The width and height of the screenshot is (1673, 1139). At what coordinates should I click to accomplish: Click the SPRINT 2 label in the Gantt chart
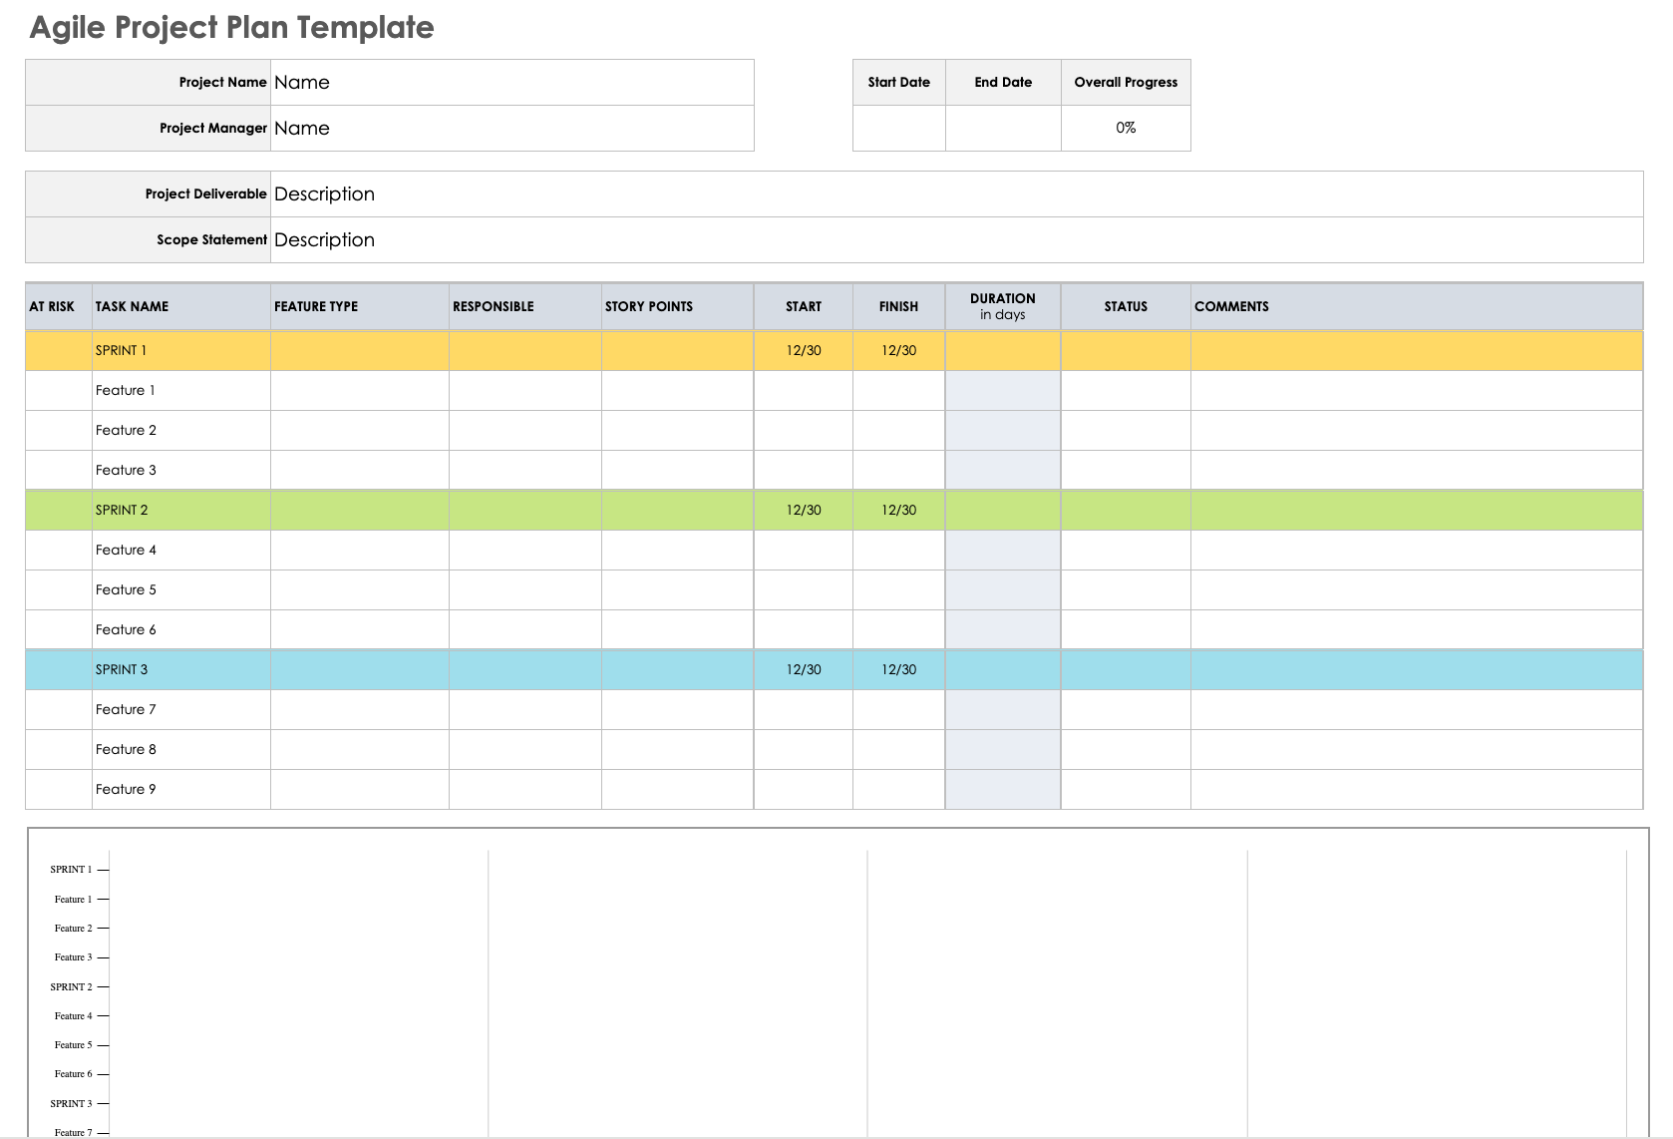pos(70,986)
